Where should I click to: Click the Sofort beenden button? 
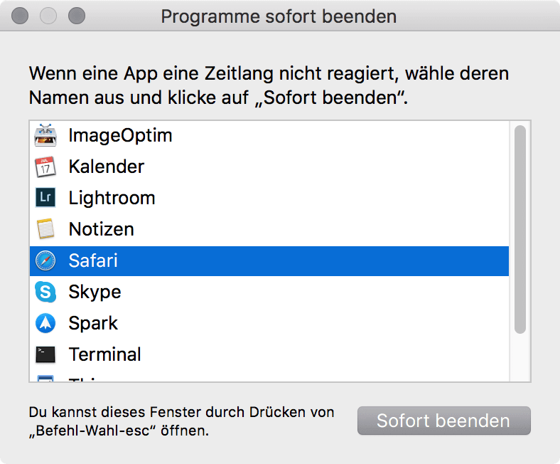(444, 421)
